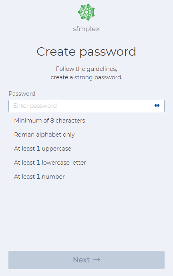
Task: Click the arrow icon inside Next button
Action: coord(97,260)
